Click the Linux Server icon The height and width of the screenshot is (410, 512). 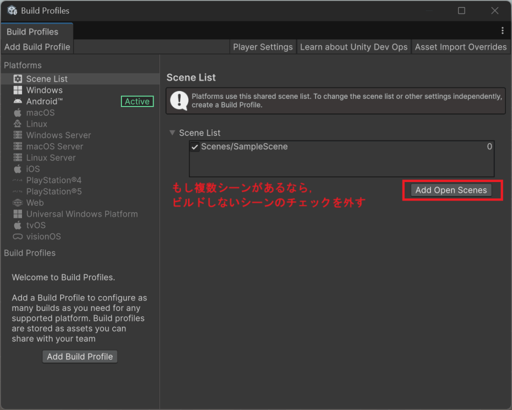click(17, 157)
